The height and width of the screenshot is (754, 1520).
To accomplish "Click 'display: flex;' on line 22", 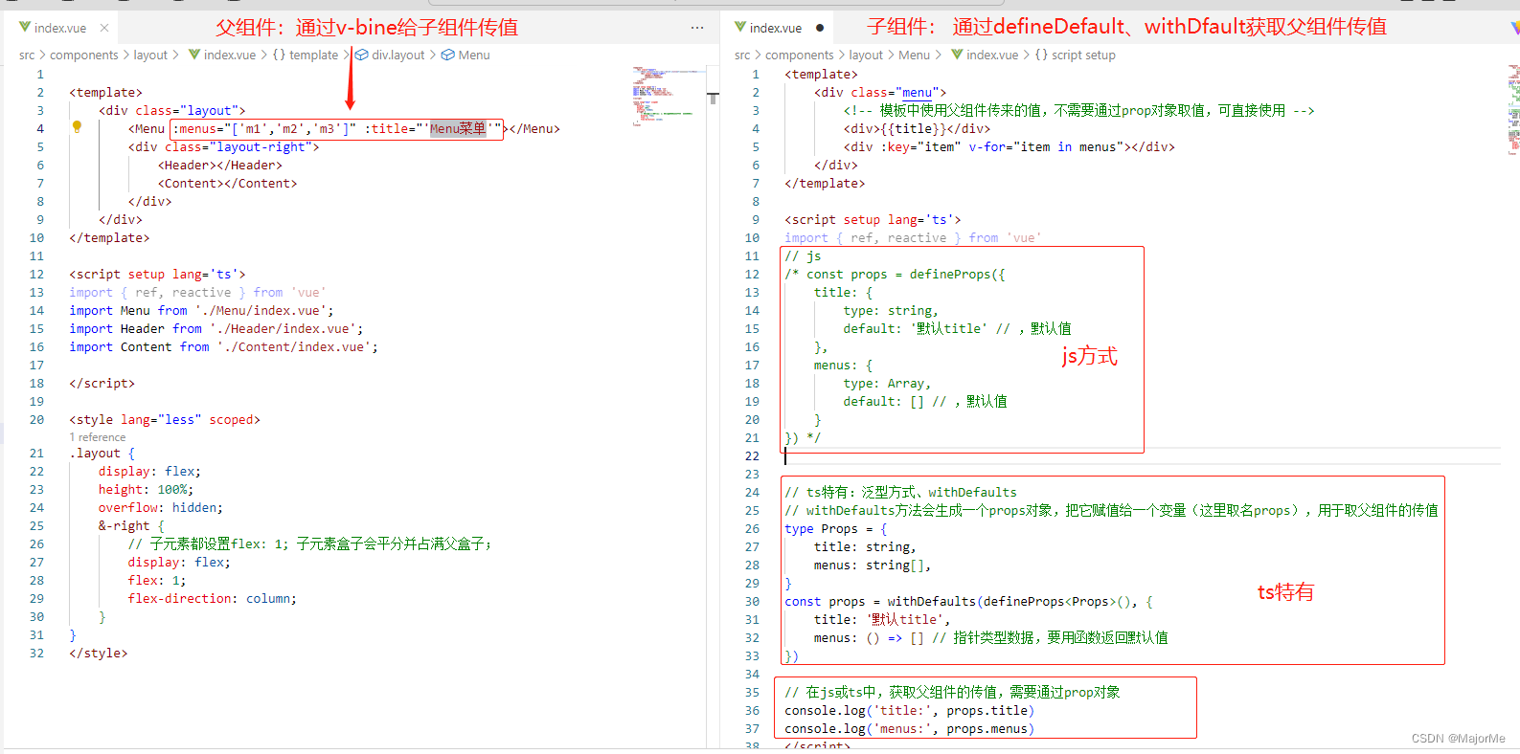I will 149,472.
